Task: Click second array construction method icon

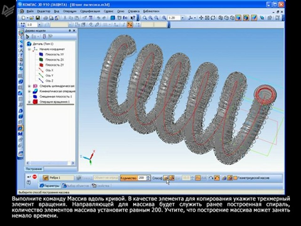Action: tap(172, 178)
